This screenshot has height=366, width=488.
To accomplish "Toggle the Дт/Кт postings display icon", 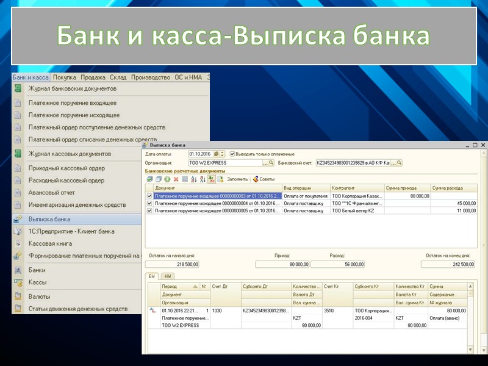I will click(212, 179).
